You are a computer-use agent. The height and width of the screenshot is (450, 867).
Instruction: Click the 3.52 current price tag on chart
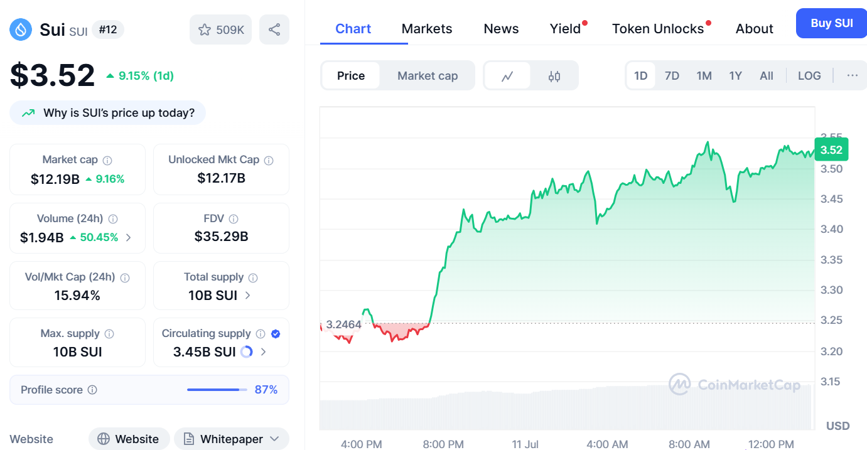(x=831, y=149)
